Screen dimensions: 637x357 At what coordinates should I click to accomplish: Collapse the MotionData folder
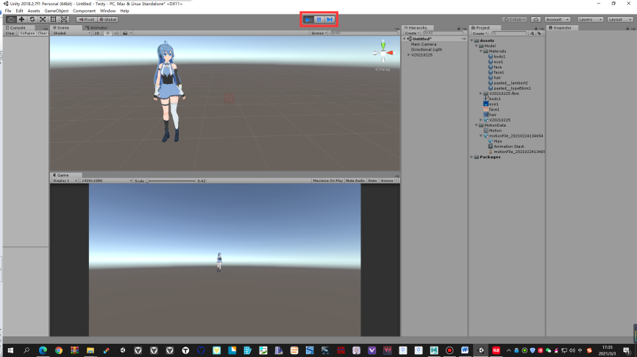[x=476, y=125]
